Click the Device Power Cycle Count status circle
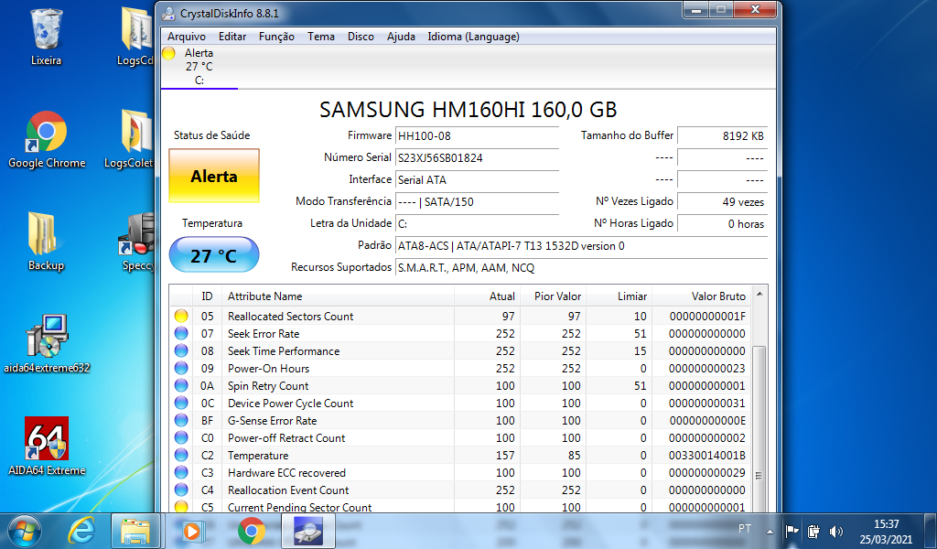This screenshot has width=937, height=549. click(x=181, y=403)
